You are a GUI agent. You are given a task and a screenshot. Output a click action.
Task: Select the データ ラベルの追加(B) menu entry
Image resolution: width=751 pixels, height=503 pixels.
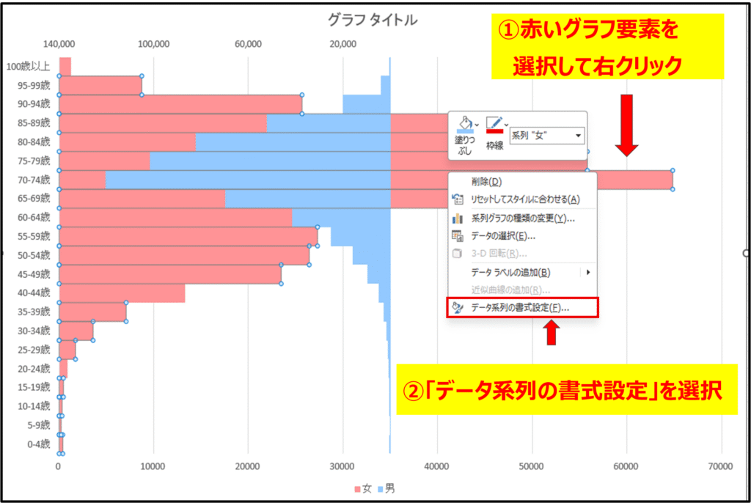tap(510, 272)
